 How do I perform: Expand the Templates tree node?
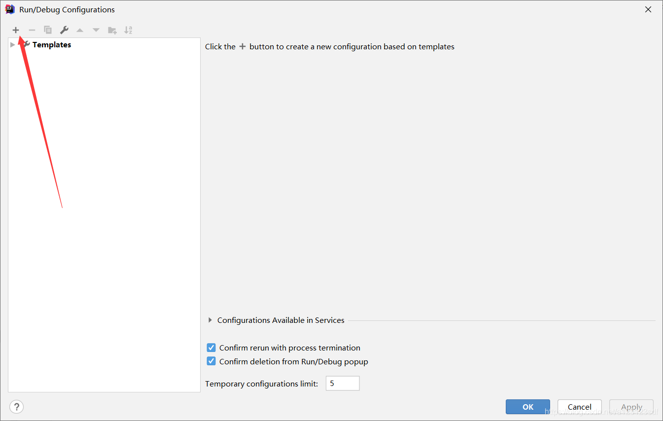[12, 45]
